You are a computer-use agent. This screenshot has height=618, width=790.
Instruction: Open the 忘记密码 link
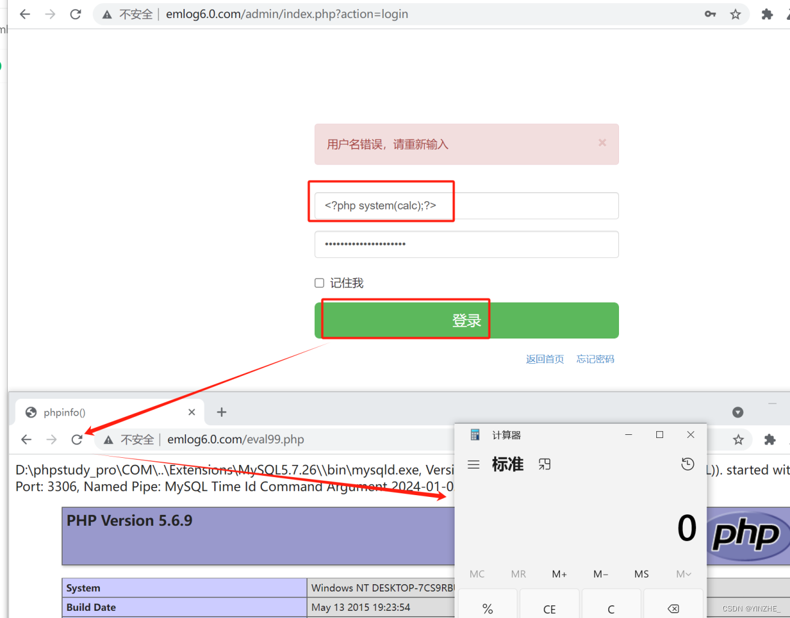pyautogui.click(x=596, y=359)
